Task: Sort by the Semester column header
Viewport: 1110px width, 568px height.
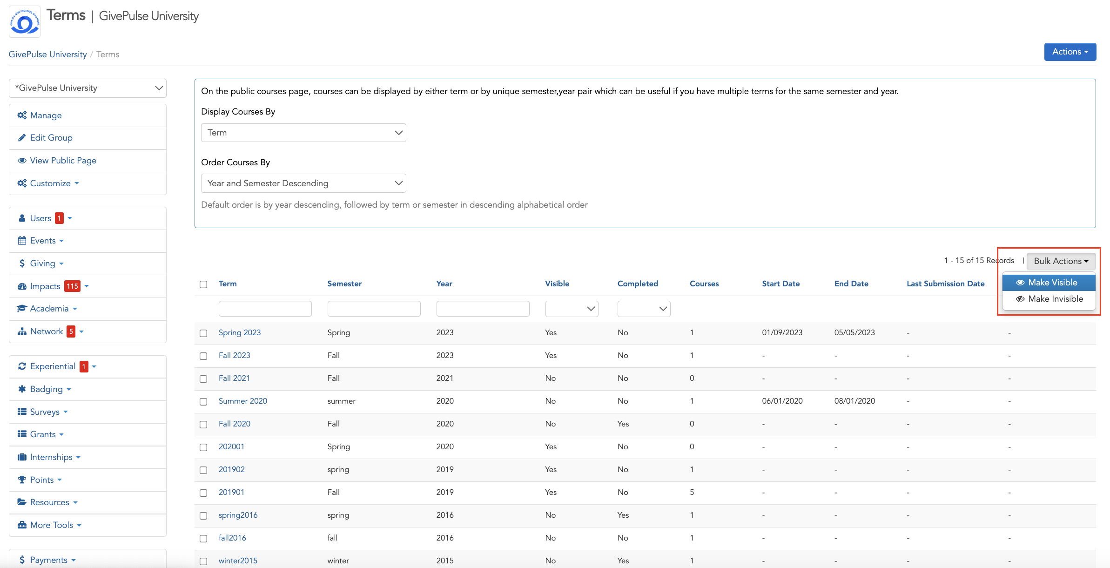Action: (344, 284)
